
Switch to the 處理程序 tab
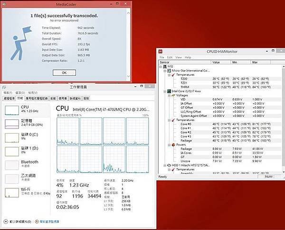(x=9, y=98)
